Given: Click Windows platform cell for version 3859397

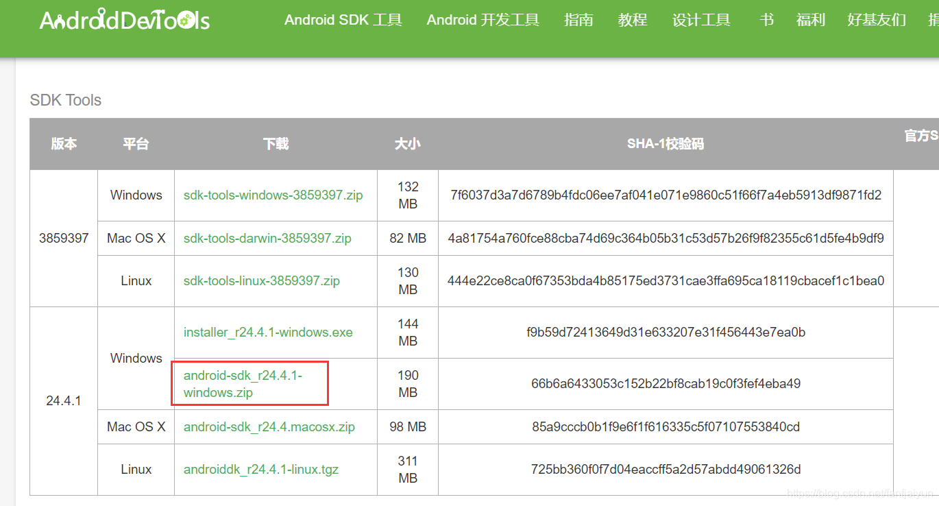Looking at the screenshot, I should 136,195.
